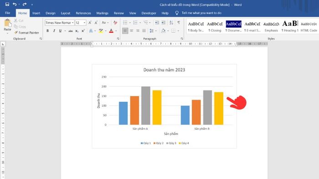Click the Save icon in the title bar

point(7,4)
